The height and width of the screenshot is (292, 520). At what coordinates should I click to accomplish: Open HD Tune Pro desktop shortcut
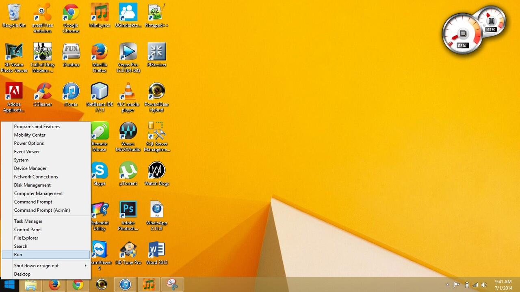[128, 253]
